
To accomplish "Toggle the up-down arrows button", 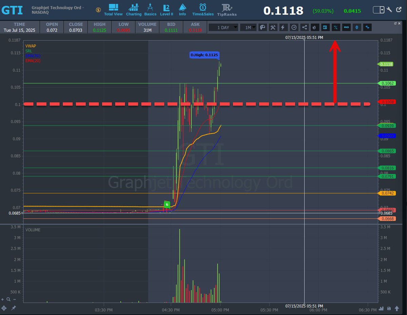I will (356, 27).
